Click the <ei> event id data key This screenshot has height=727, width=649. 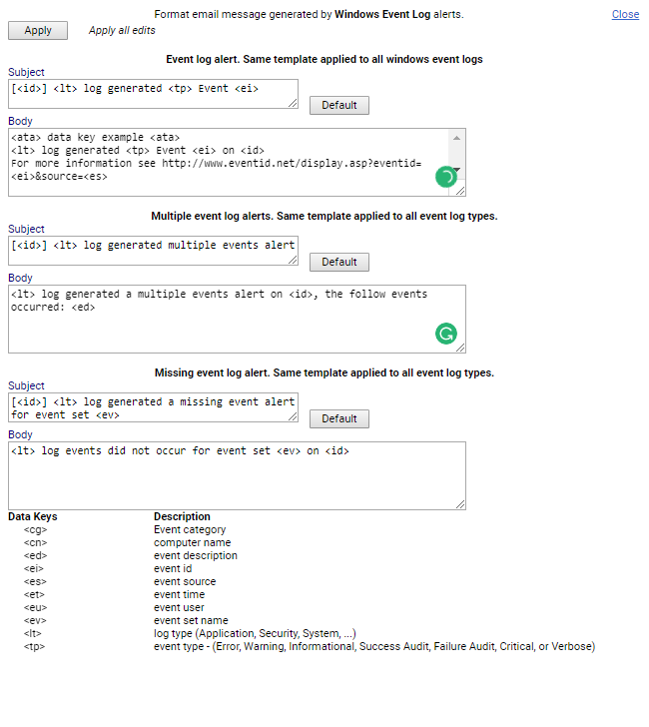click(35, 569)
